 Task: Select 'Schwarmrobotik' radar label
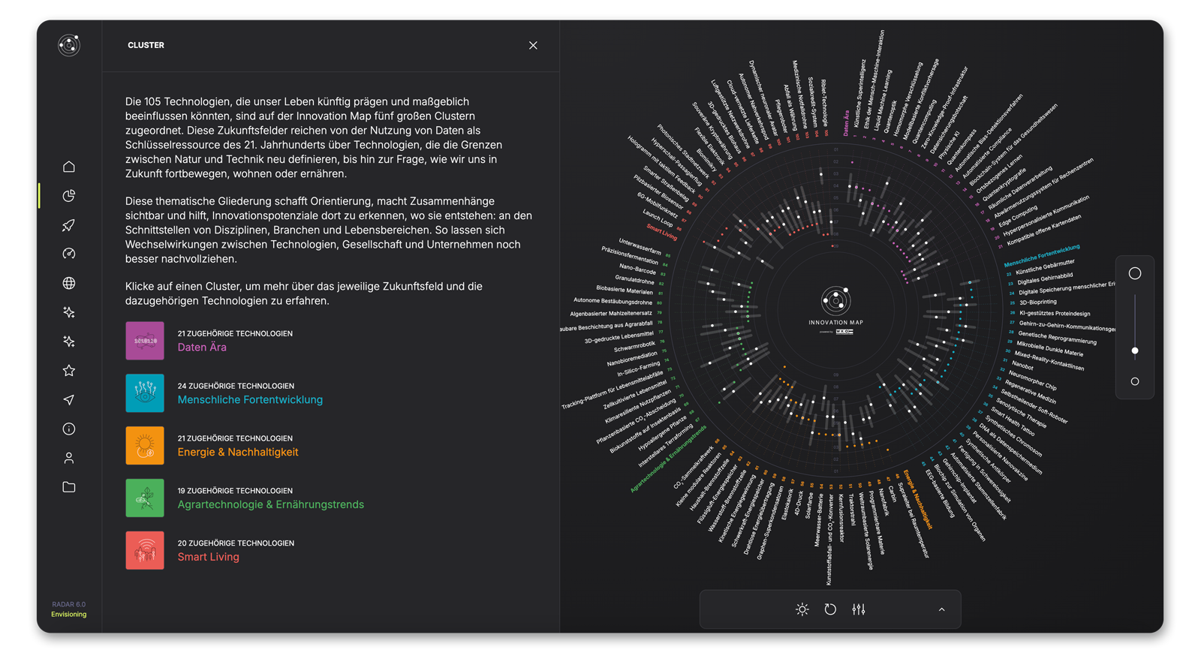(x=635, y=346)
